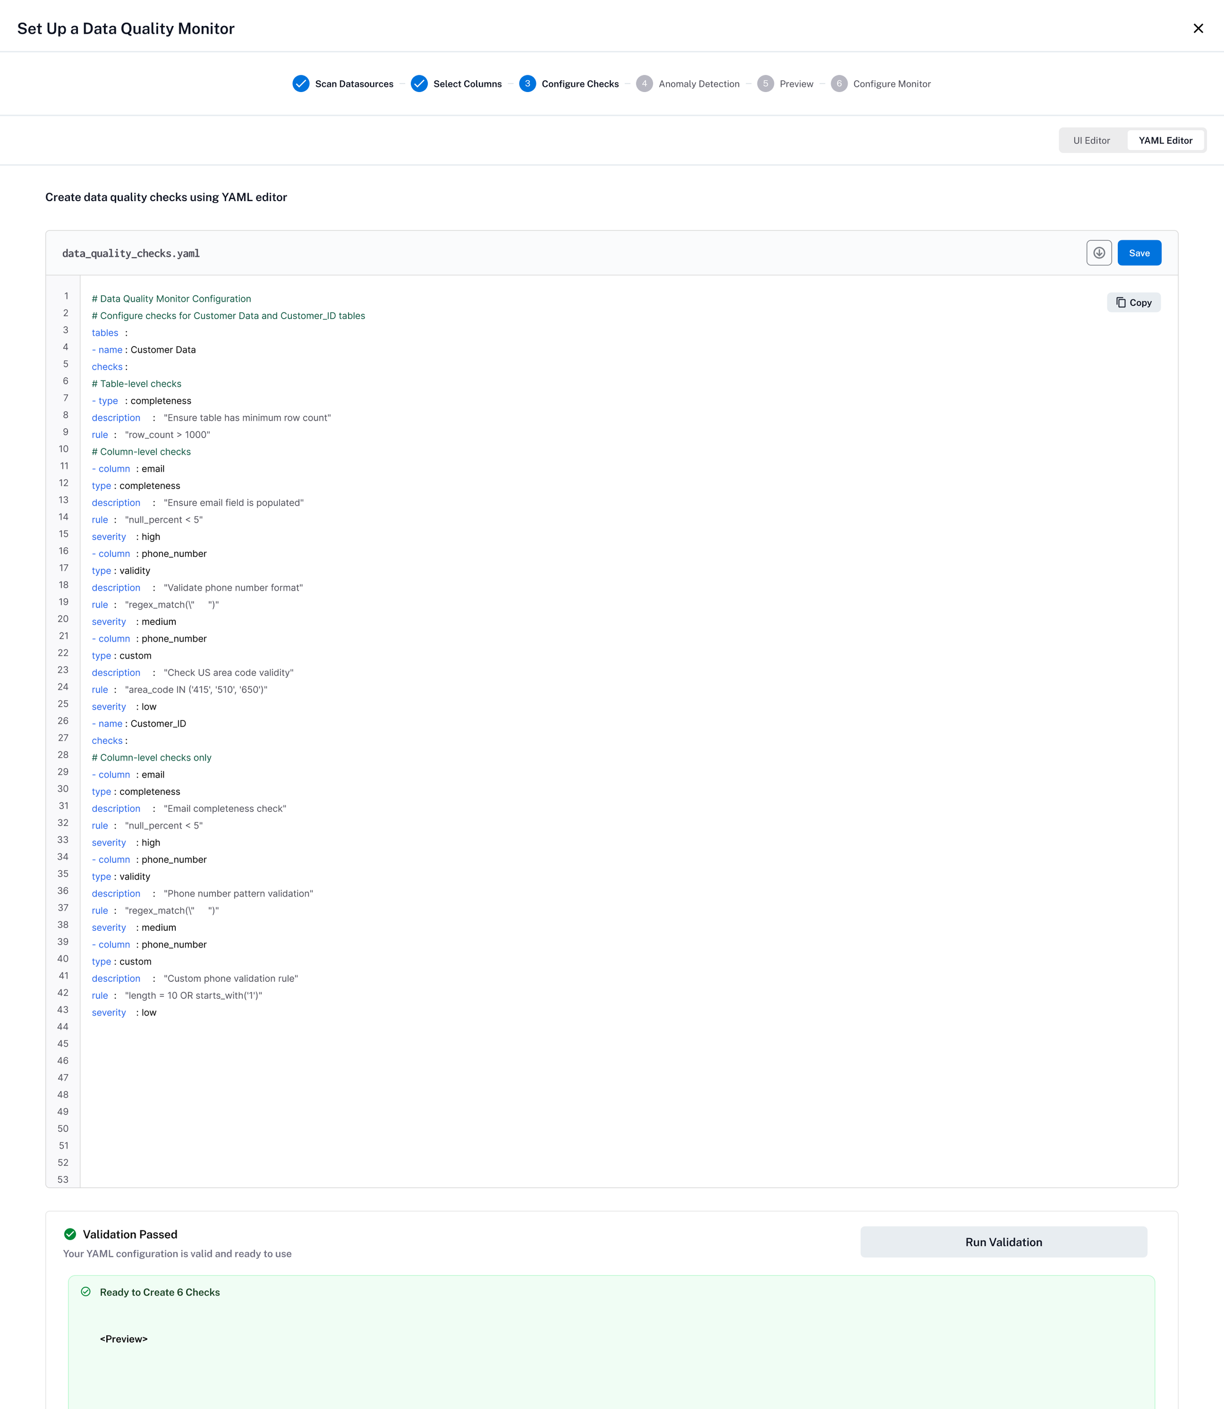1224x1409 pixels.
Task: Click the Scan Datasources checkmark step icon
Action: [x=301, y=84]
